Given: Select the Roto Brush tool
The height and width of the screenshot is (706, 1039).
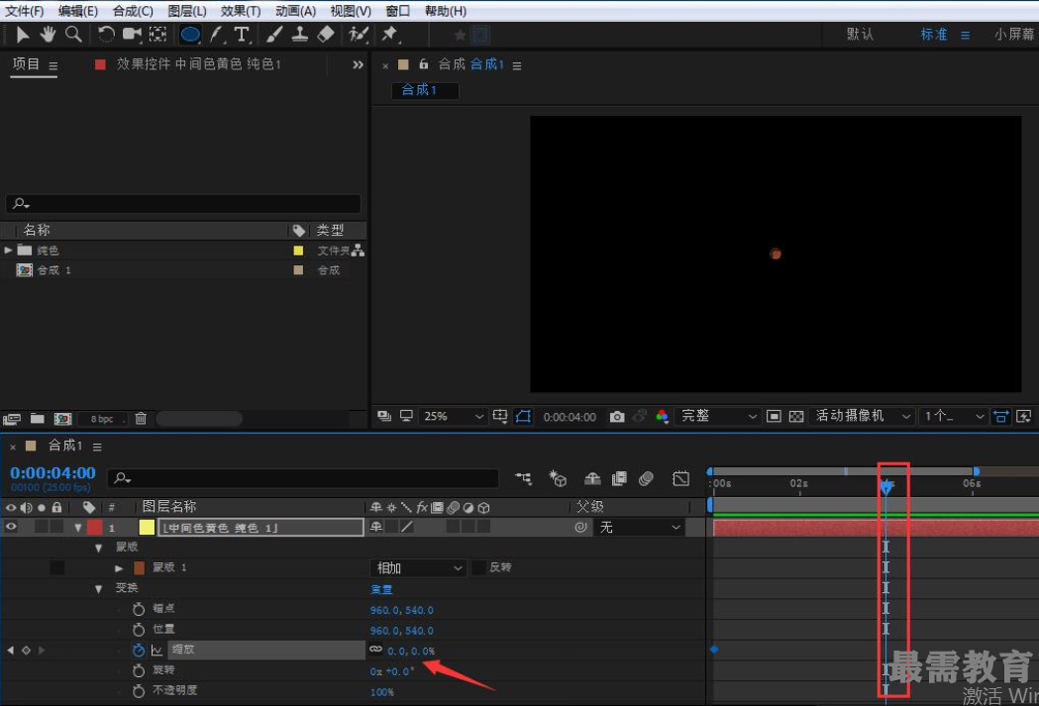Looking at the screenshot, I should coord(358,35).
